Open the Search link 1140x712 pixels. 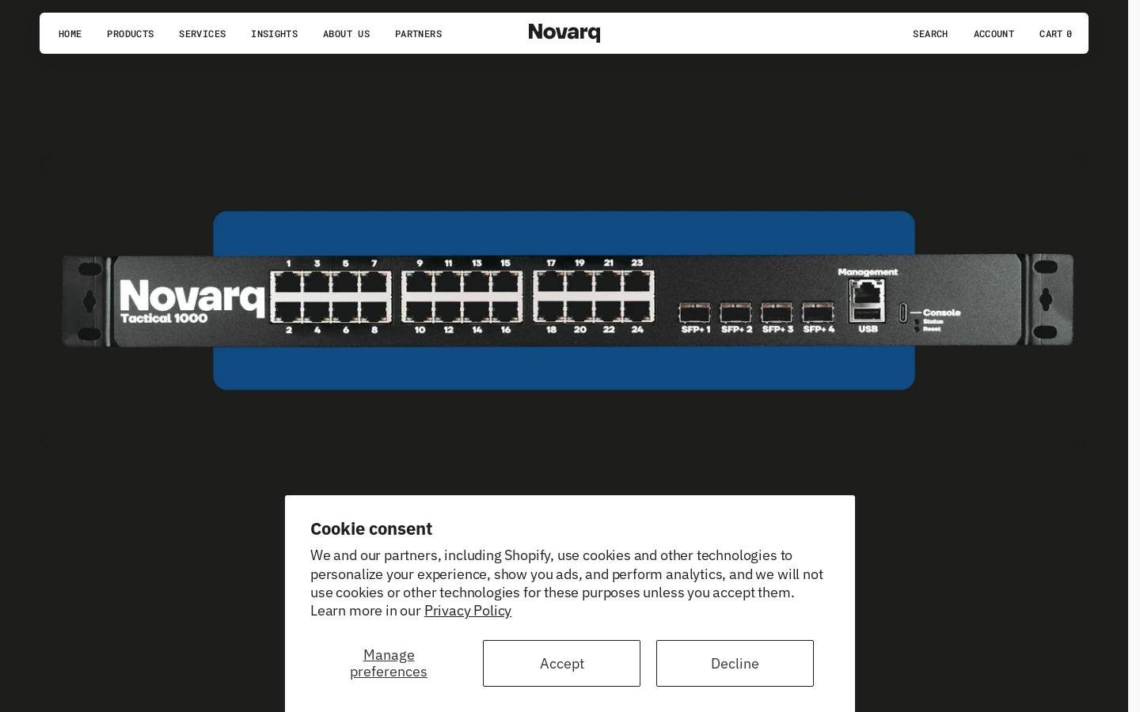(x=930, y=33)
